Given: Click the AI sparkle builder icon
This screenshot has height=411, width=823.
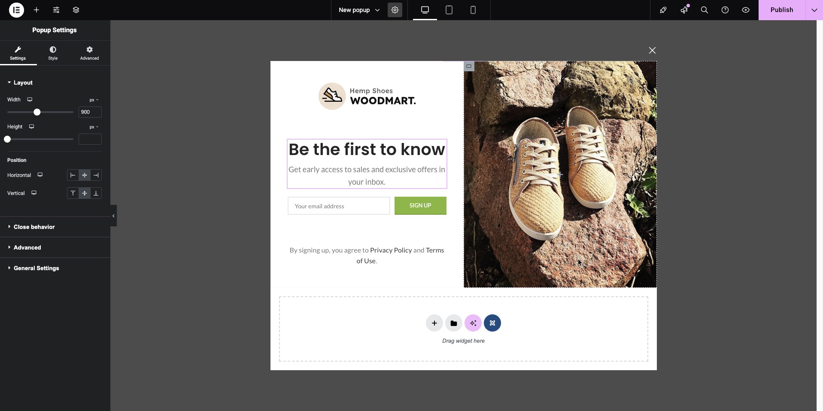Looking at the screenshot, I should coord(473,323).
